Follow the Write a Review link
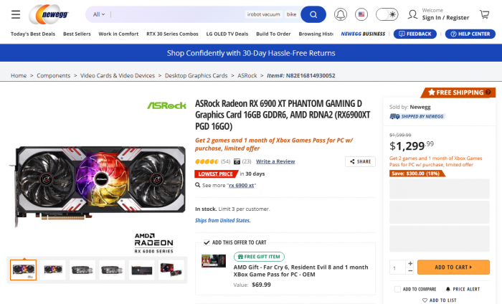The height and width of the screenshot is (304, 502). [x=275, y=162]
